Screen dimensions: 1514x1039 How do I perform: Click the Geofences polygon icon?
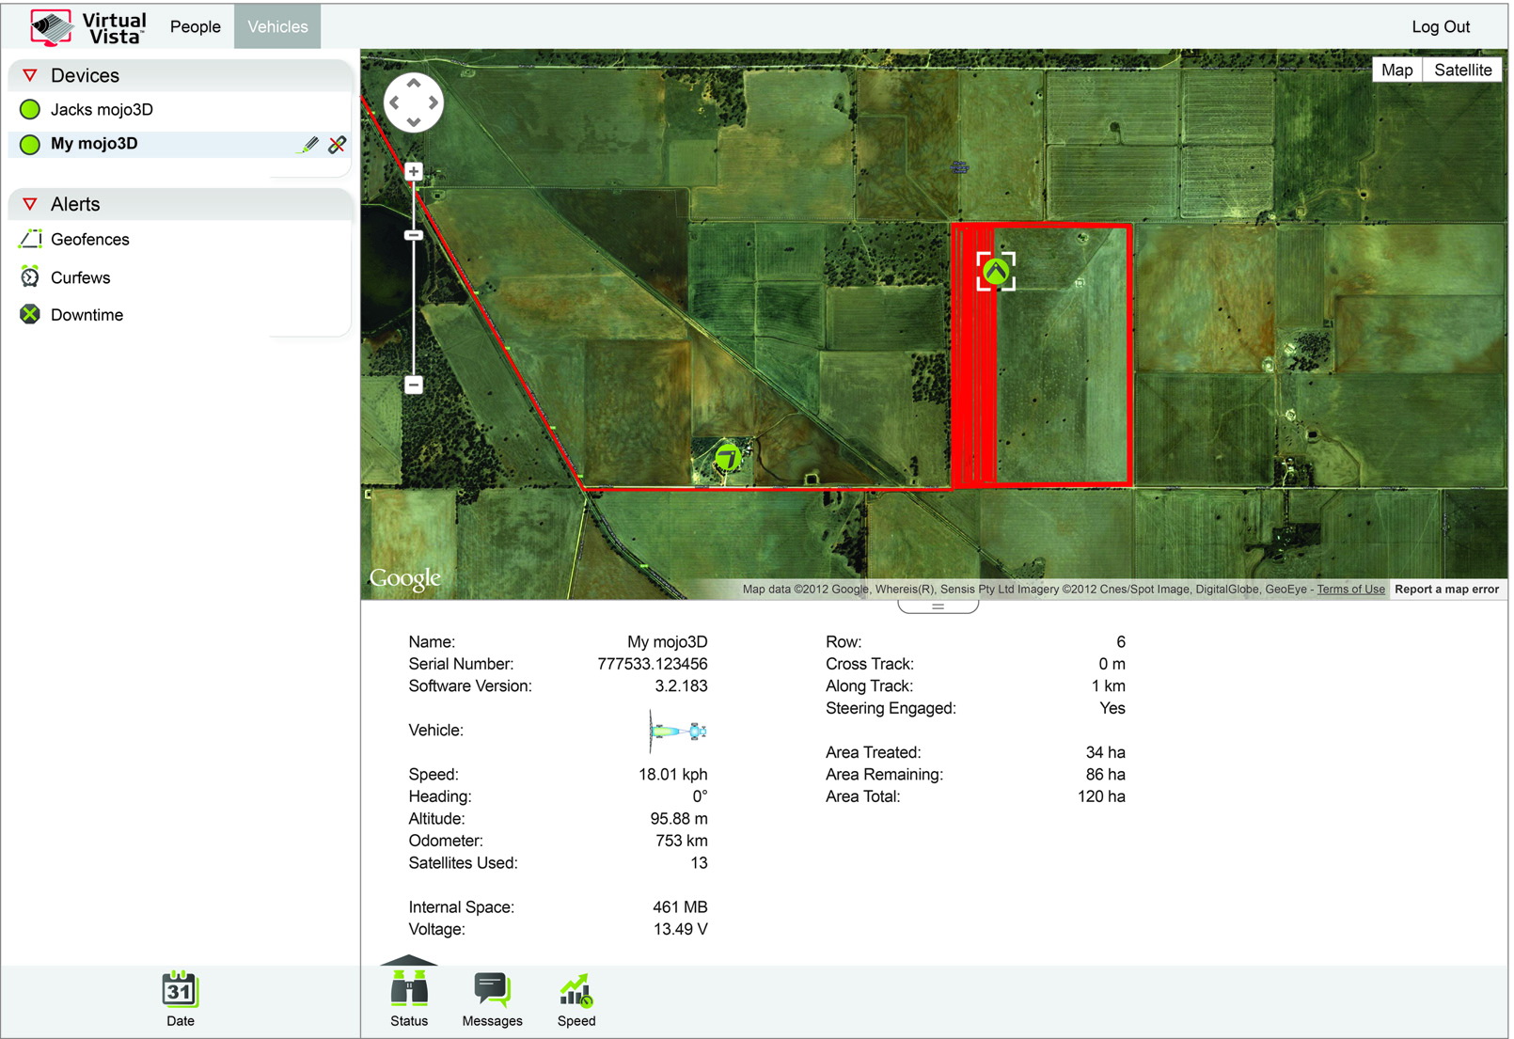(x=30, y=239)
